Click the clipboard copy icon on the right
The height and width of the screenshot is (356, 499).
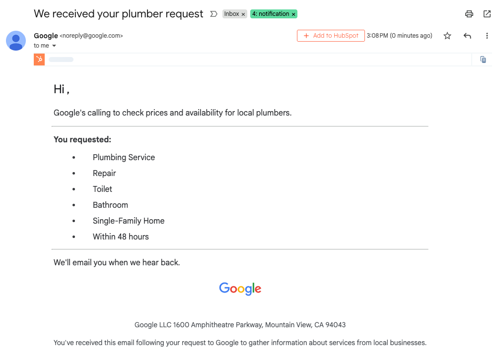[x=483, y=59]
